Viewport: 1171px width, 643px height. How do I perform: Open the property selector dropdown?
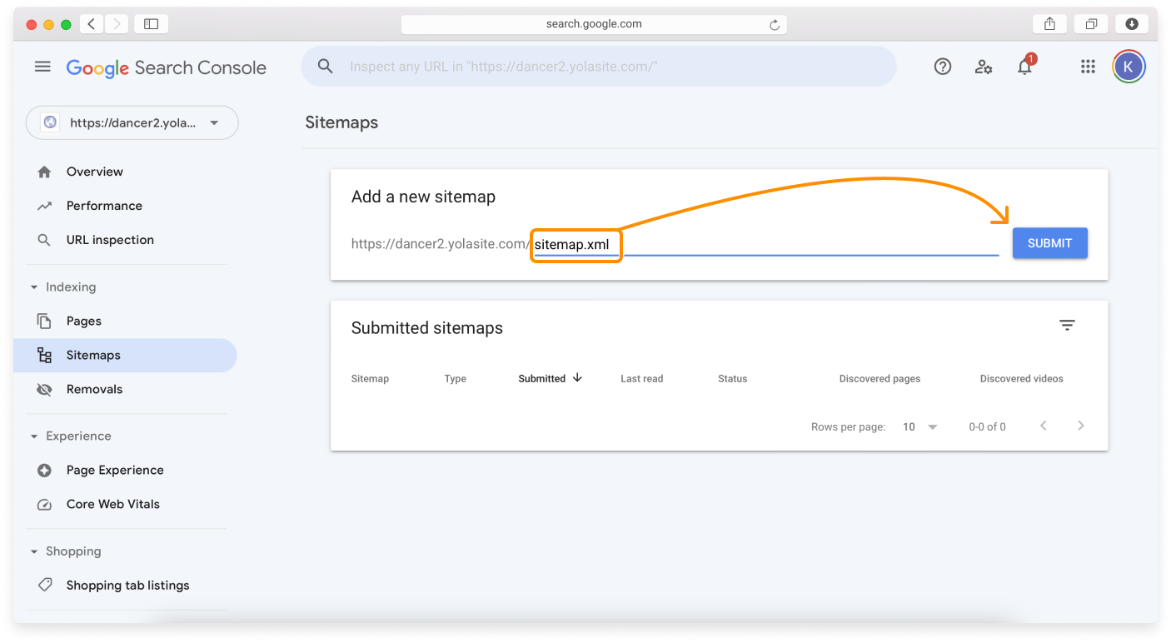tap(132, 122)
